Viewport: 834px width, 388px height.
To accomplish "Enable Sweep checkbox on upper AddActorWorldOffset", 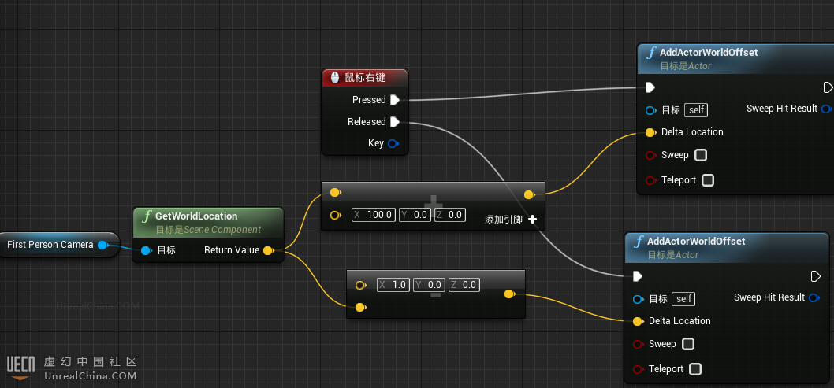I will 701,155.
